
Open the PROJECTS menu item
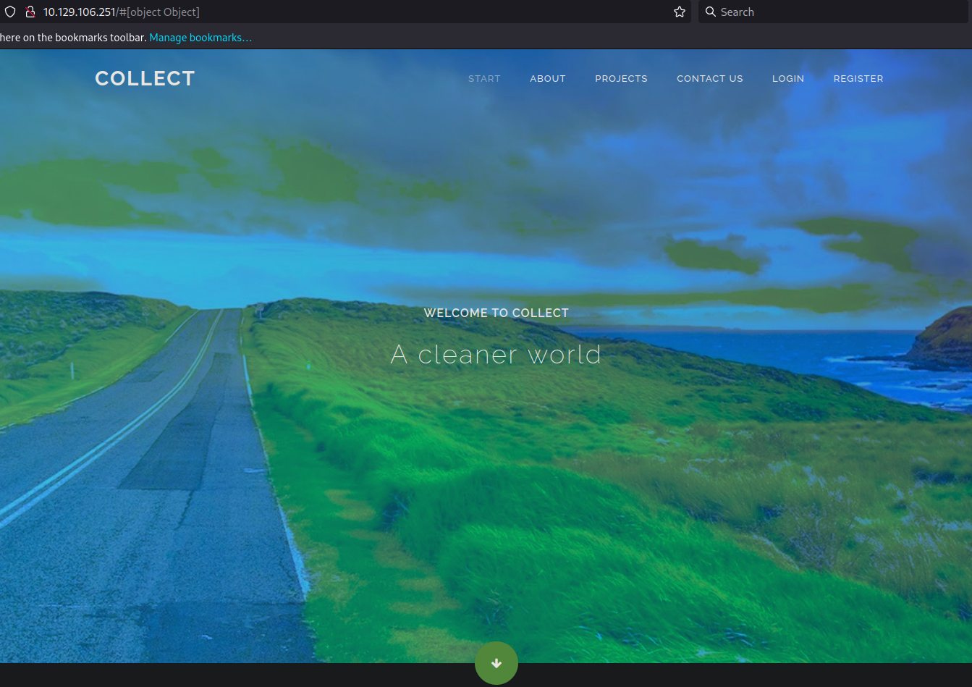621,78
